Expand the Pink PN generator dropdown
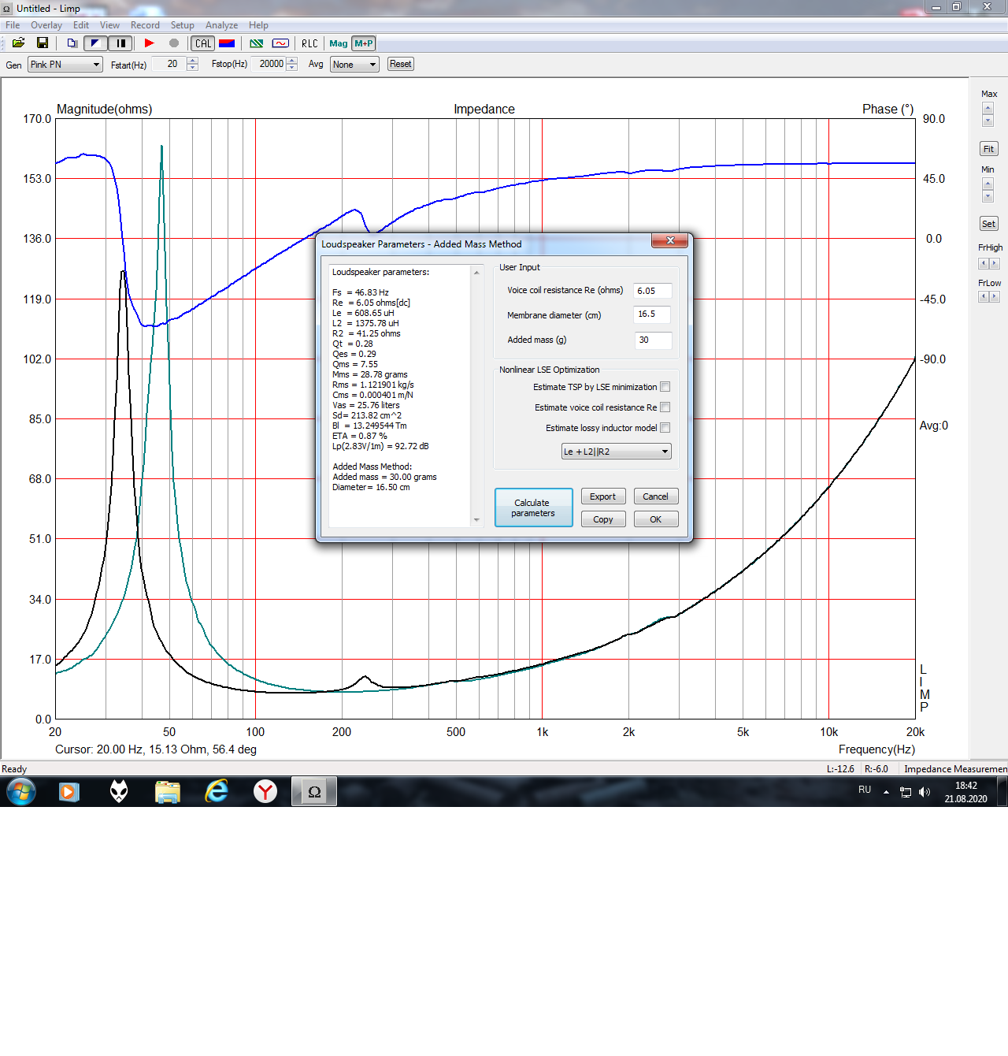 coord(65,65)
